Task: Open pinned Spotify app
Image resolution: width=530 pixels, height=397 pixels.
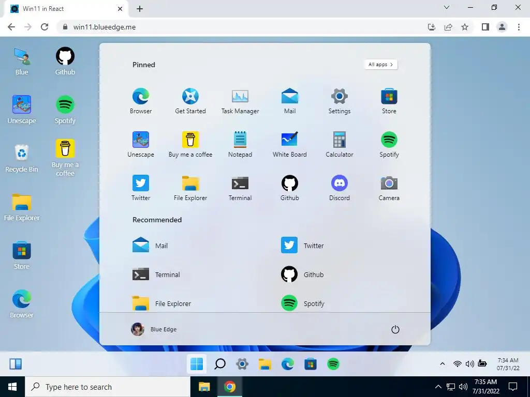Action: tap(389, 144)
